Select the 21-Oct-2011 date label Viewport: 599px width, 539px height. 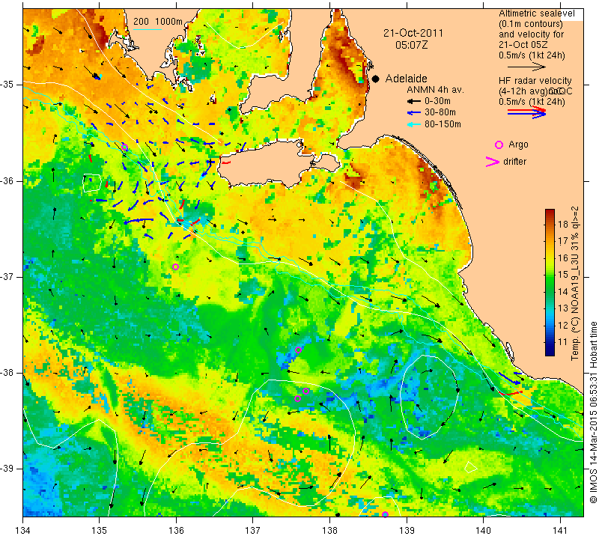click(413, 33)
